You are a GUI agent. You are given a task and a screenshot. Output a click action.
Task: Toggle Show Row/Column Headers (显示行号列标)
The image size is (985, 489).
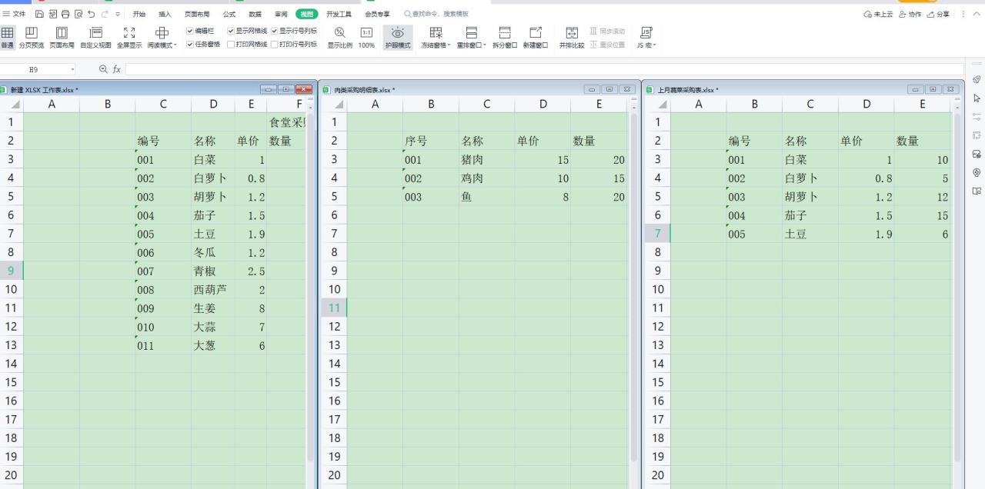274,31
